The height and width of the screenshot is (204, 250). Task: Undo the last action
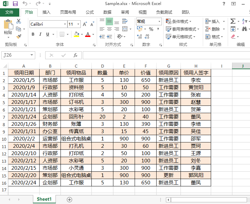(25, 4)
